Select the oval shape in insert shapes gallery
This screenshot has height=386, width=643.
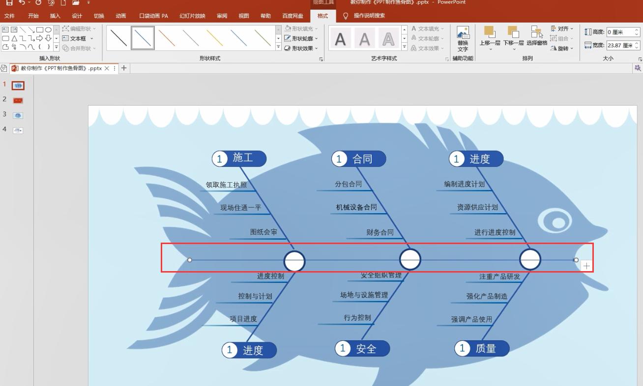48,30
